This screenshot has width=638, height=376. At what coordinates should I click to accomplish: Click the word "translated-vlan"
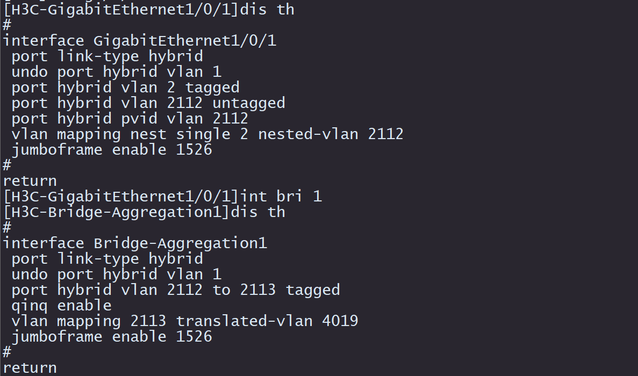(244, 321)
